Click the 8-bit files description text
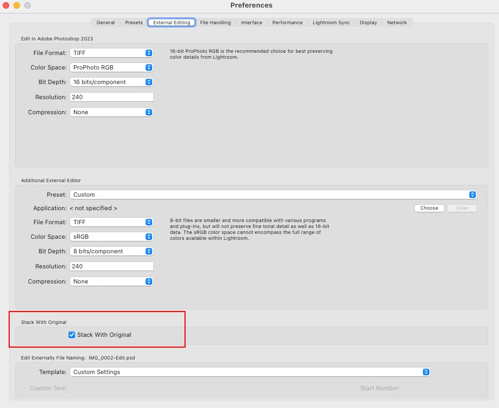The image size is (499, 408). pos(249,229)
